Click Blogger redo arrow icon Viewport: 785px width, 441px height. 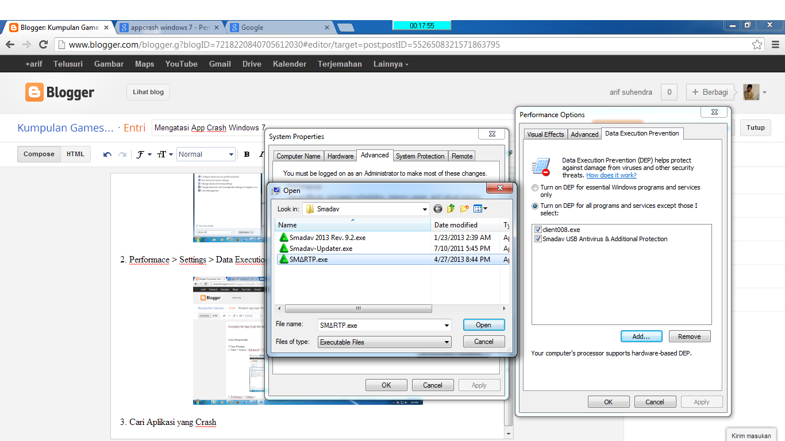point(122,154)
